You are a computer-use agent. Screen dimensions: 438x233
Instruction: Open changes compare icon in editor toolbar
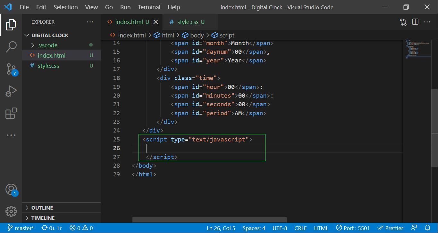click(x=403, y=22)
